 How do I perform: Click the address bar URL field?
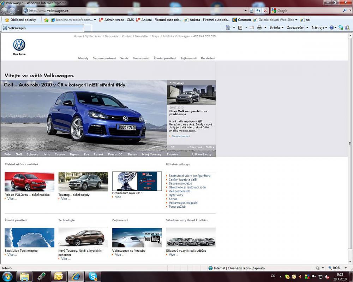point(133,11)
